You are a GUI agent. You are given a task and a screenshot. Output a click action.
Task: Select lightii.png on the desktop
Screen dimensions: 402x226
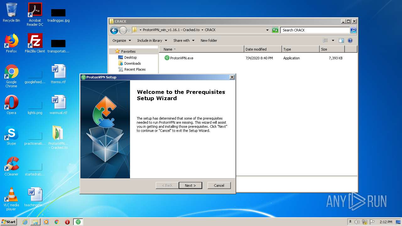point(35,107)
